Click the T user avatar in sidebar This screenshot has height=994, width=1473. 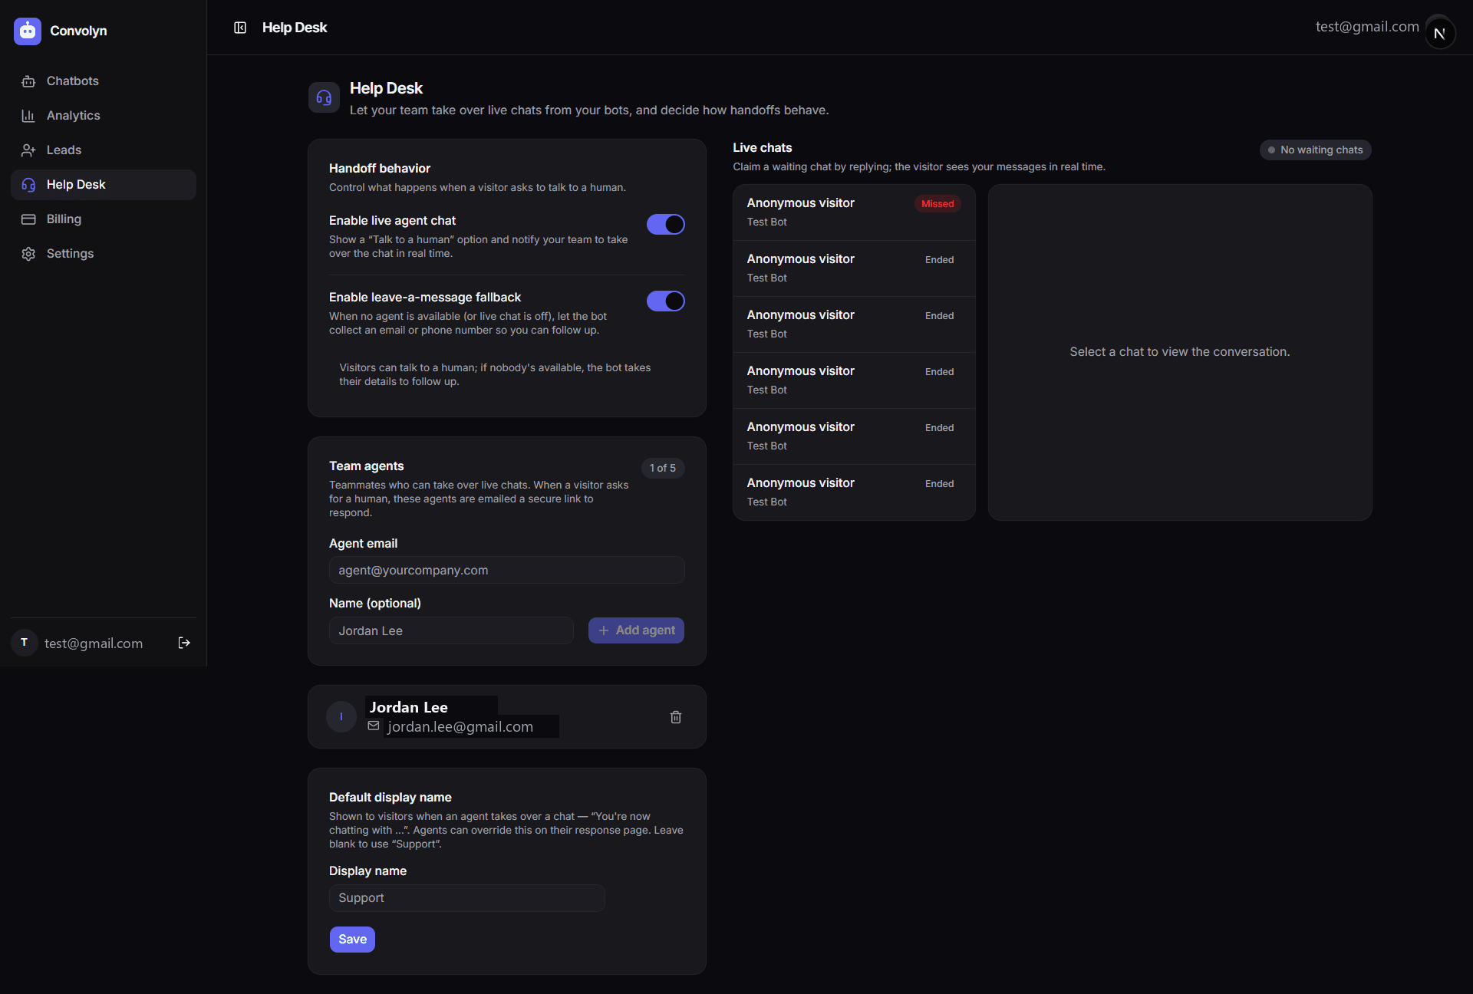point(25,643)
